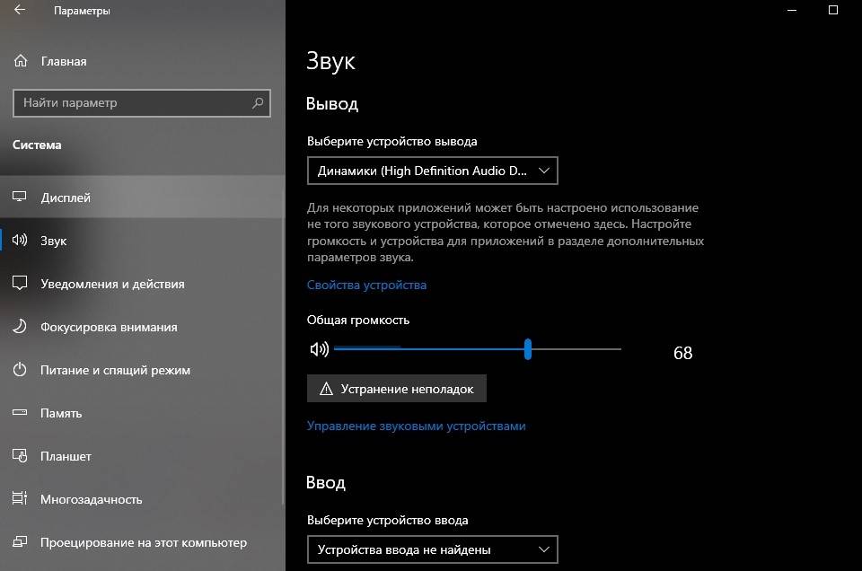Image resolution: width=862 pixels, height=571 pixels.
Task: Open the Звук section in sidebar
Action: (x=54, y=241)
